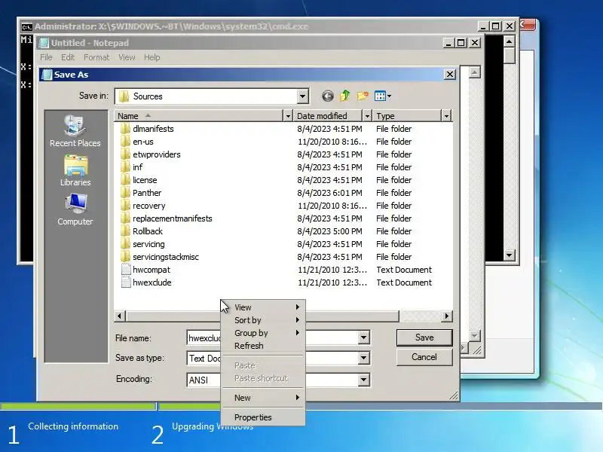The image size is (603, 452).
Task: Open the Name column filter dropdown
Action: point(288,116)
